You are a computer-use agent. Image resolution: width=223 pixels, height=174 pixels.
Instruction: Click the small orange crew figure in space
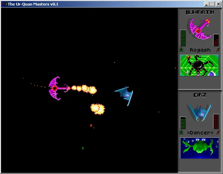(91, 125)
